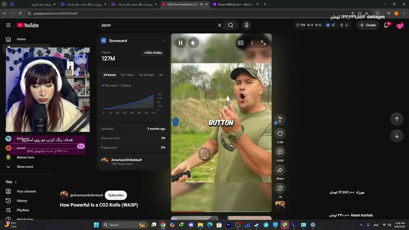Screen dimensions: 409x230
Task: Open Your channel in the sidebar
Action: [26, 191]
